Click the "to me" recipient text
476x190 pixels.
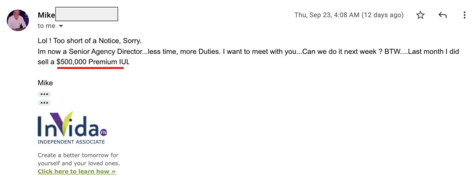point(46,26)
